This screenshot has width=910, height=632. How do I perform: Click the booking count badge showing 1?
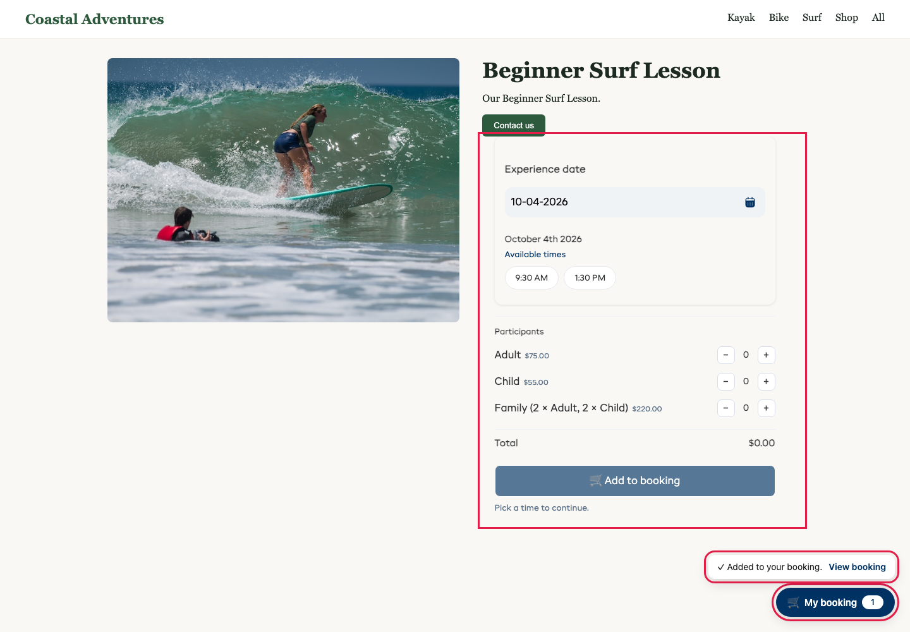click(x=873, y=602)
